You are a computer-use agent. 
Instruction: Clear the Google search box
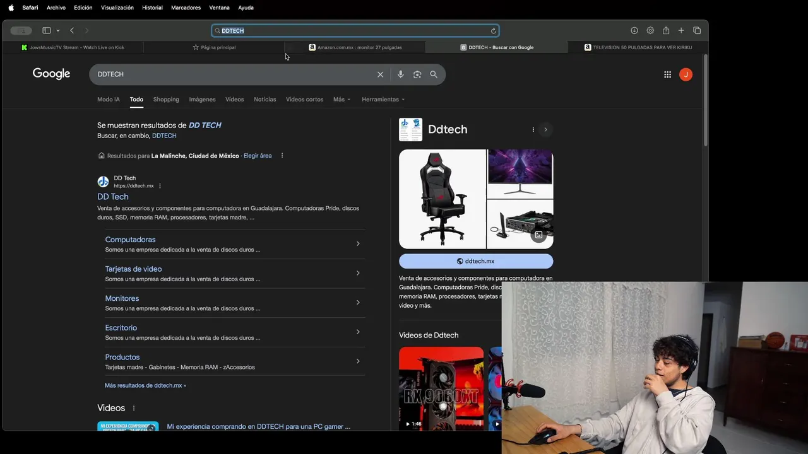380,74
